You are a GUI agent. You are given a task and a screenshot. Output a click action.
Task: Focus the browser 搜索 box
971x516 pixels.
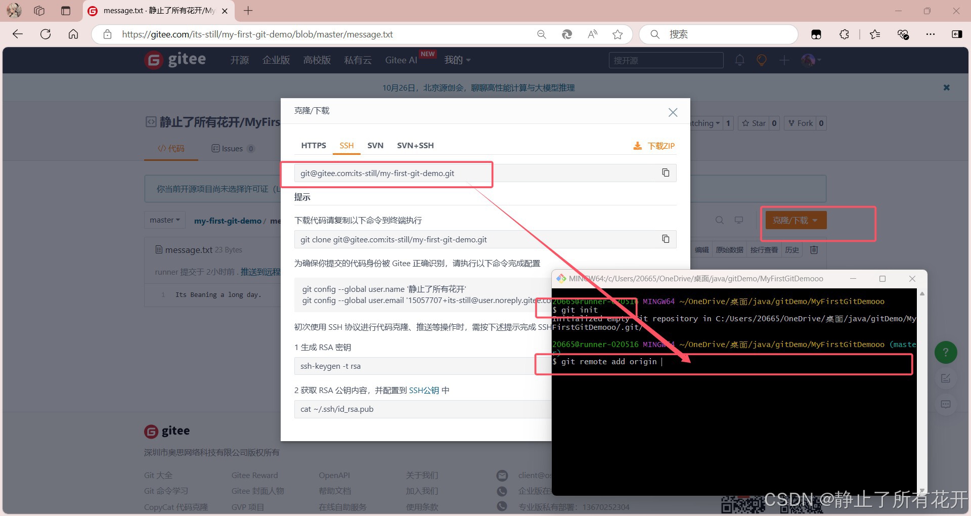(x=719, y=34)
